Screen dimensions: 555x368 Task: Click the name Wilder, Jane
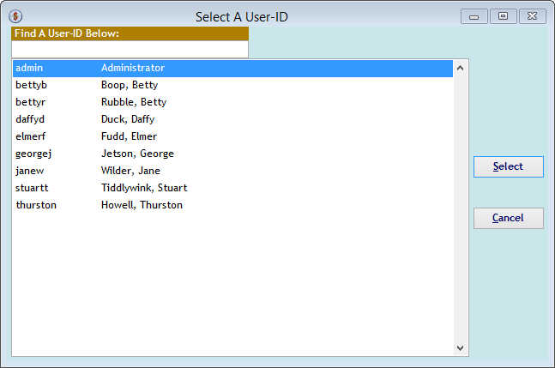[130, 171]
